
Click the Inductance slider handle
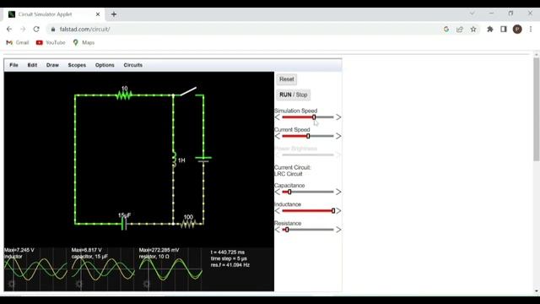click(x=333, y=211)
